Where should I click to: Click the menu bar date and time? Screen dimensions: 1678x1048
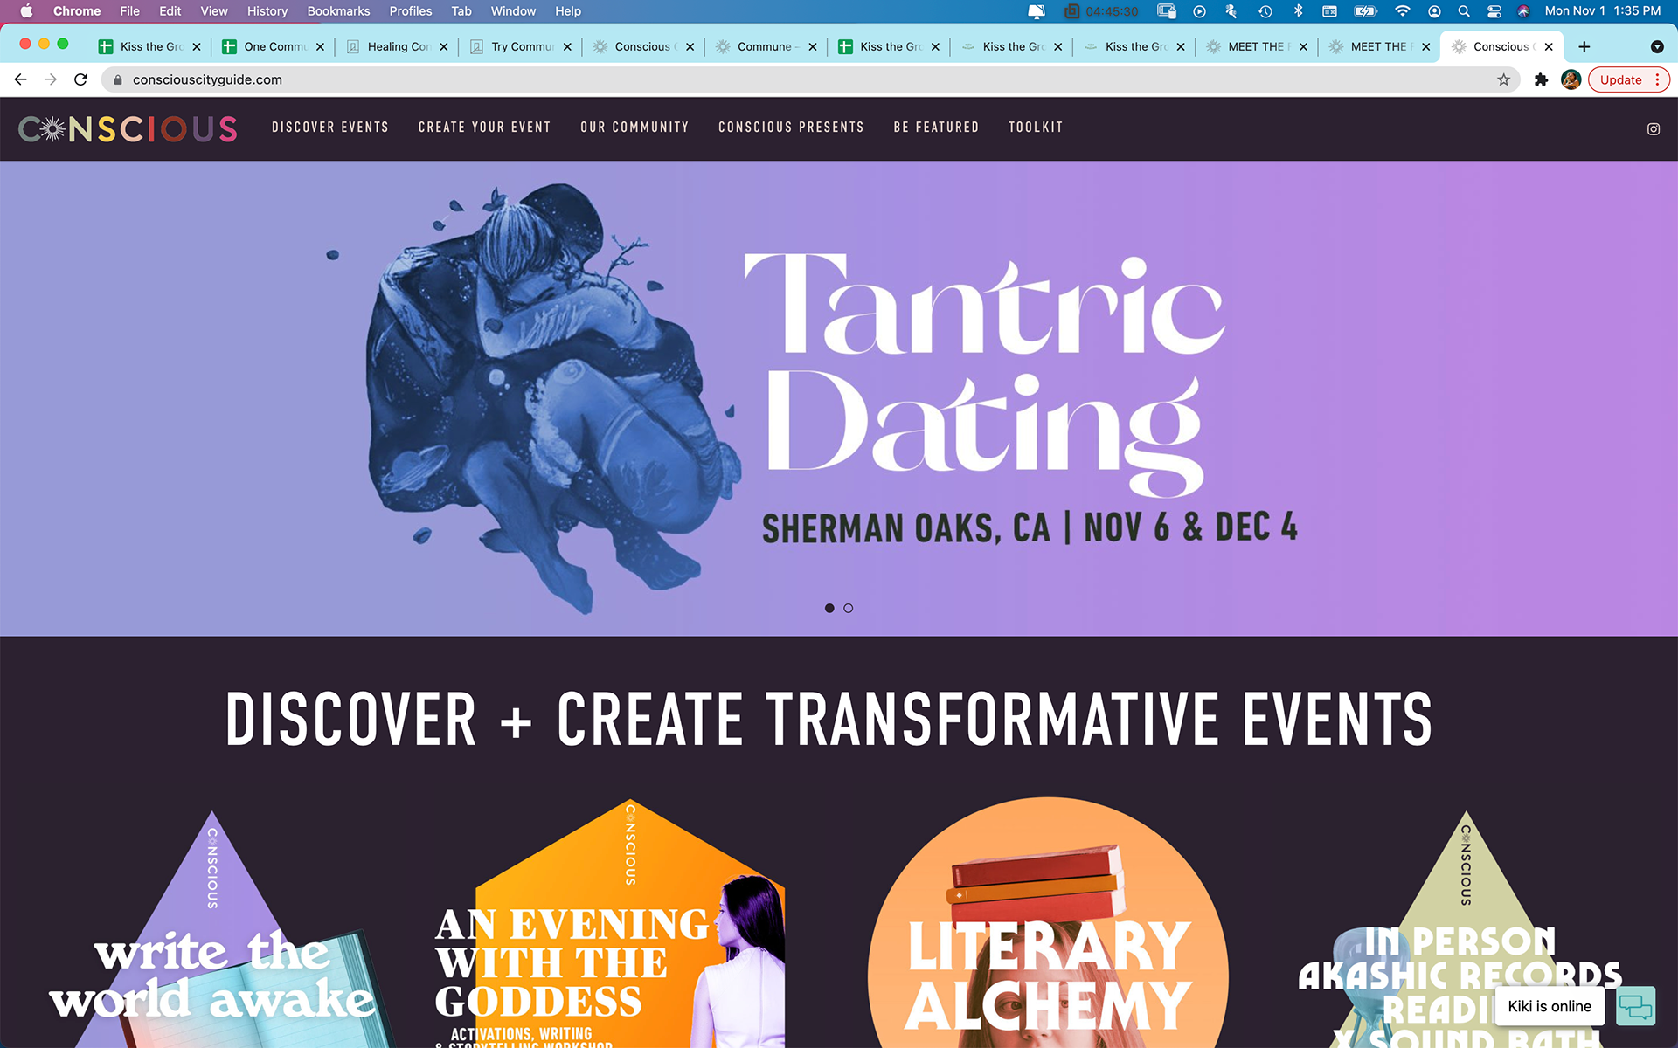[x=1602, y=11]
